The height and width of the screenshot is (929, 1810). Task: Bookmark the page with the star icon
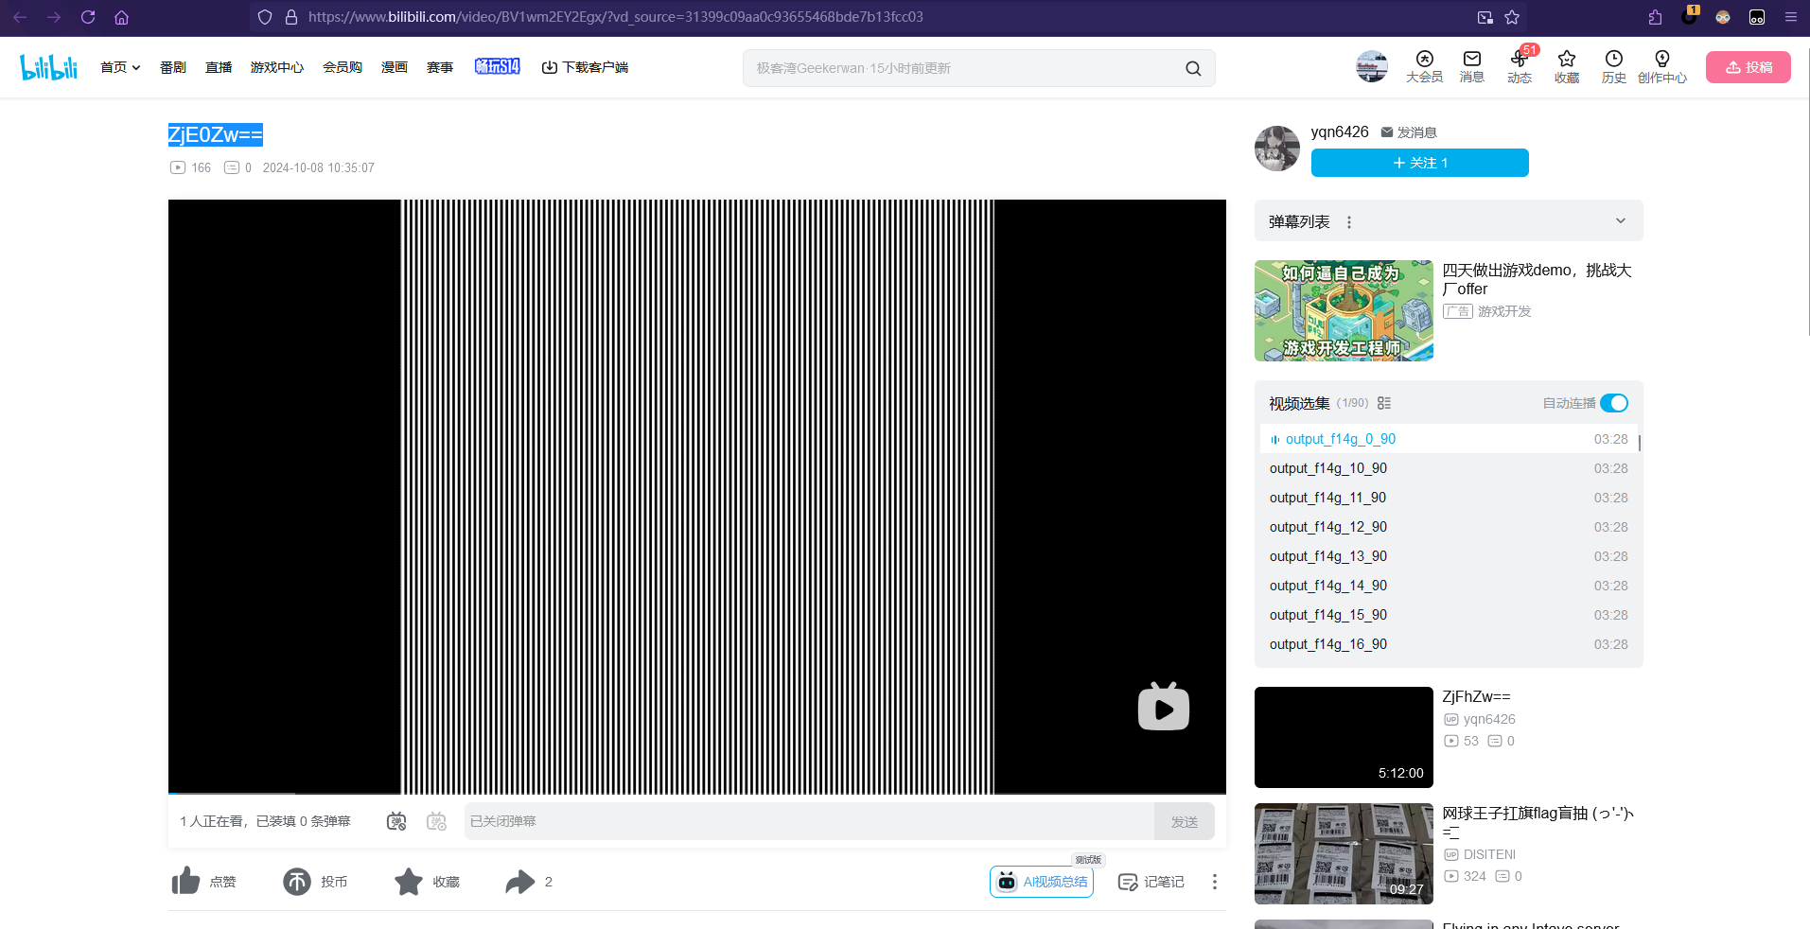coord(1512,17)
